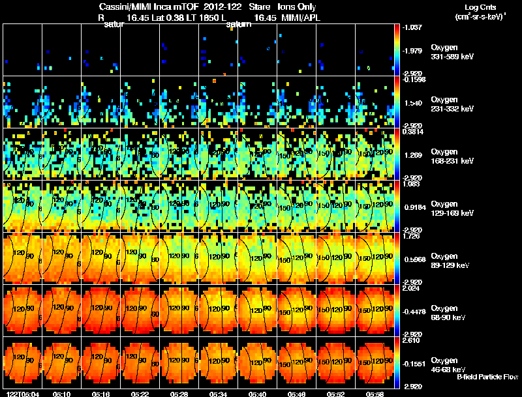Screen dimensions: 522x397
Task: Select the "Oxygen 89-129 keV" row label
Action: click(x=450, y=261)
